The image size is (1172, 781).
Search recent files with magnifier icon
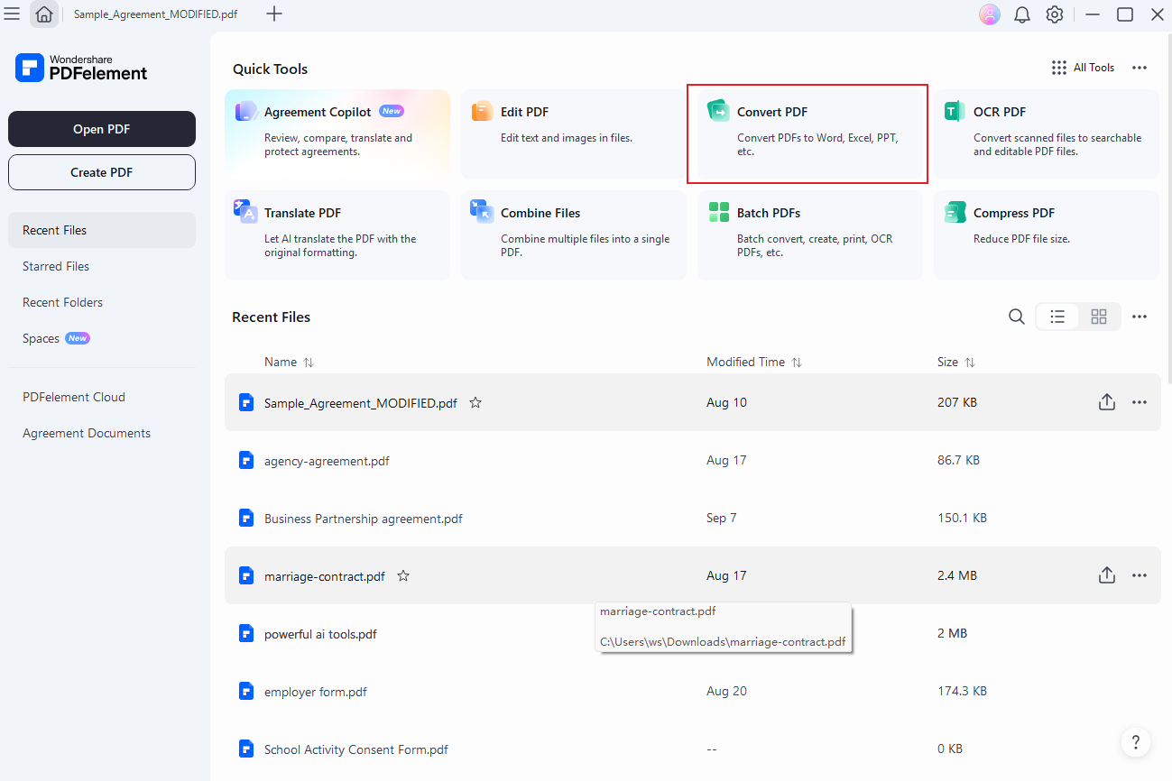(1016, 317)
